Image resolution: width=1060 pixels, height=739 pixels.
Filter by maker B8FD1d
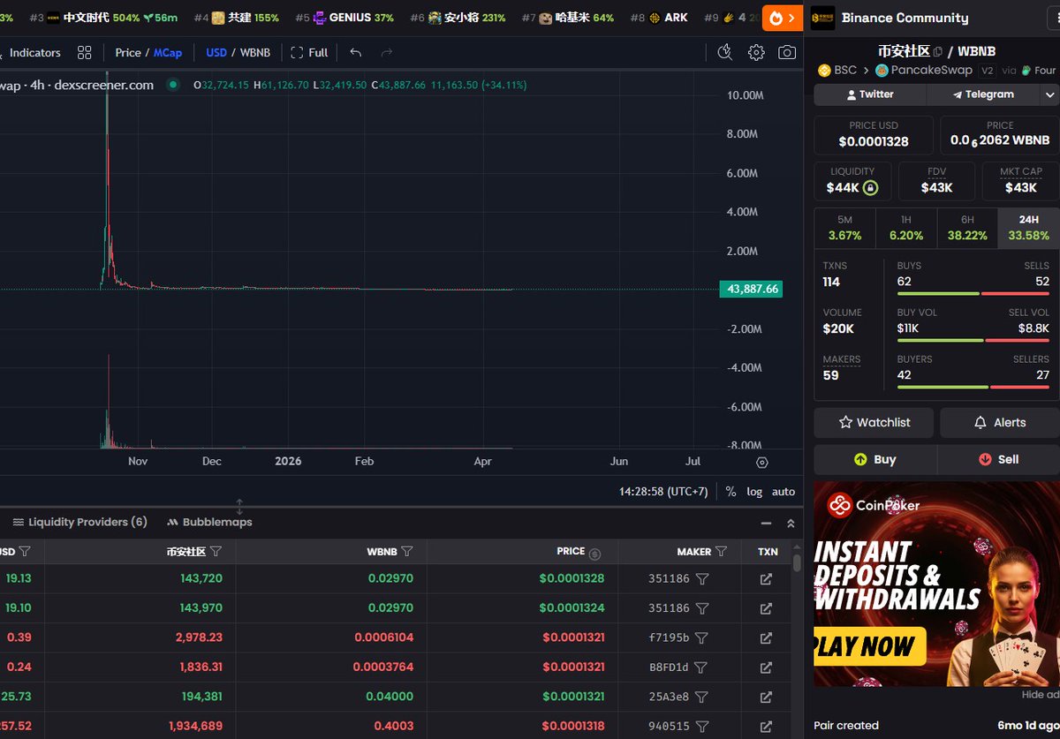point(700,667)
